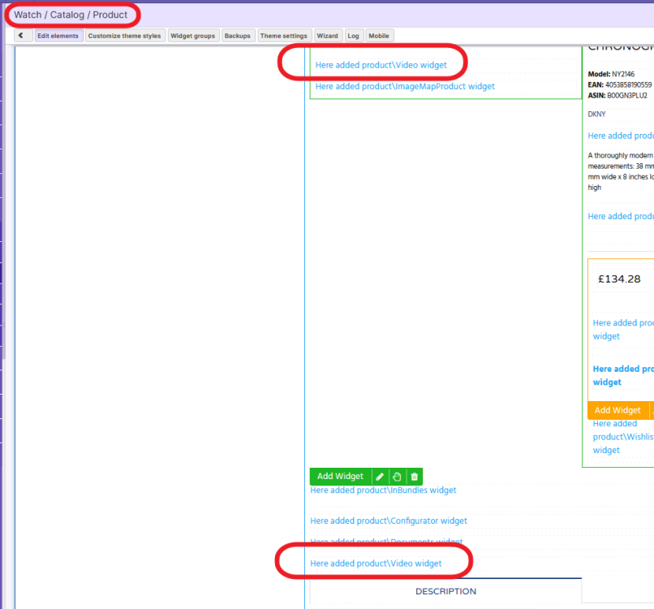Go to Theme settings
Screen dimensions: 654x609
point(284,36)
